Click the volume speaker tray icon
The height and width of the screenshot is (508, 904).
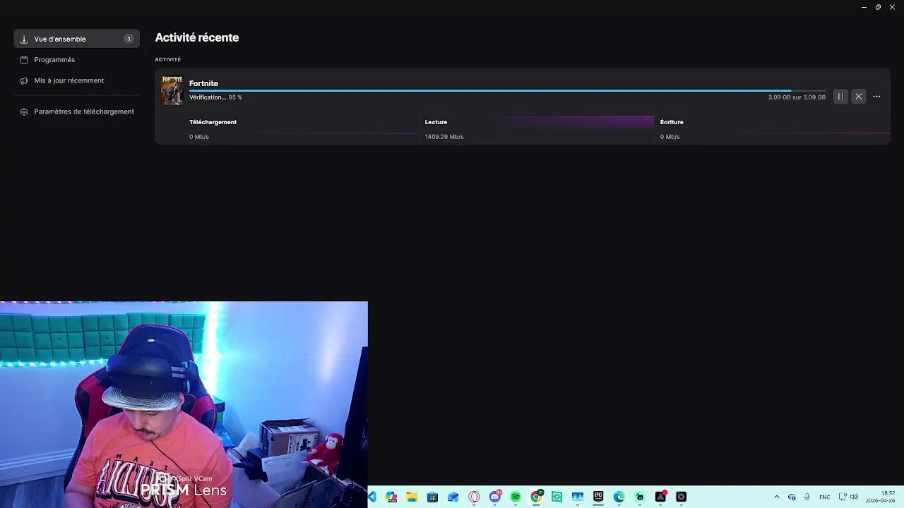(x=855, y=497)
